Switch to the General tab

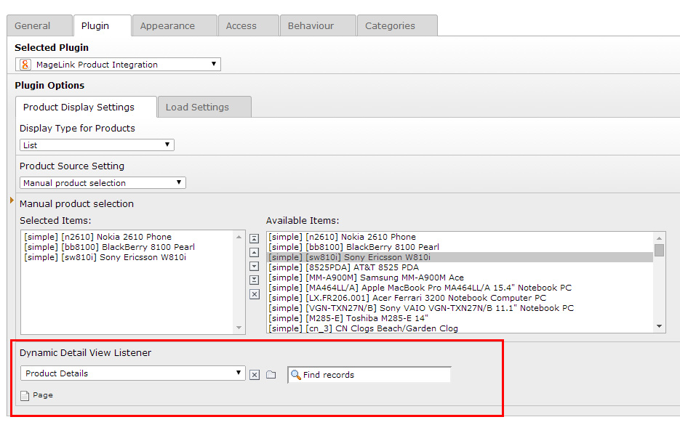click(33, 25)
